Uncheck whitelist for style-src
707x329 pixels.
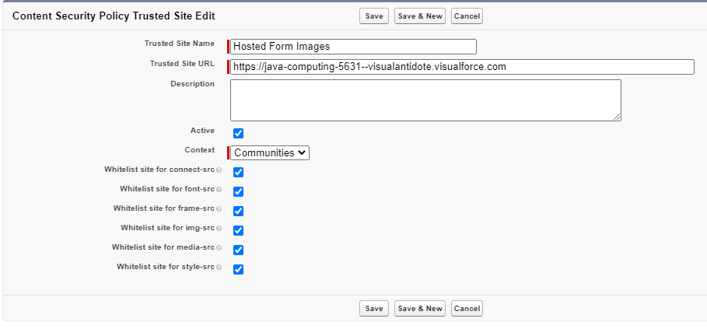point(239,269)
